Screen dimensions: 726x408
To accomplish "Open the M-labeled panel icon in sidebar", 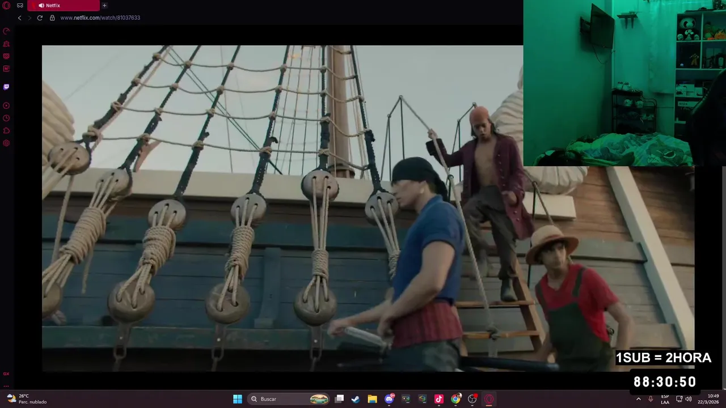I will (6, 69).
